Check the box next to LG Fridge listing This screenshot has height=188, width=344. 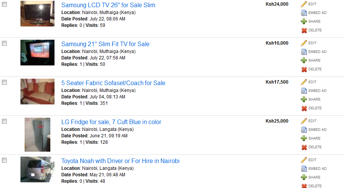[5, 121]
